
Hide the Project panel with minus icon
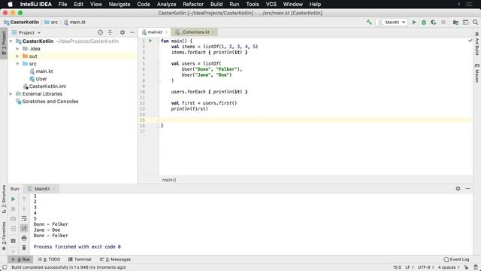(x=132, y=32)
